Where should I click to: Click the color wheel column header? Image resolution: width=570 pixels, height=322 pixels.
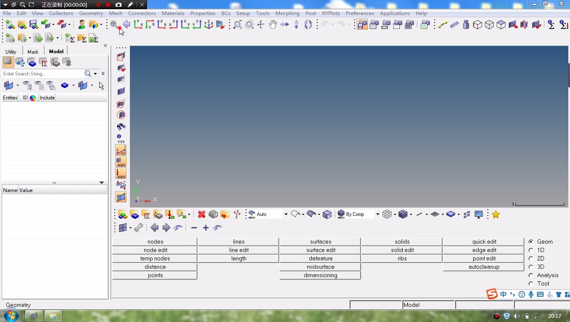coord(33,98)
